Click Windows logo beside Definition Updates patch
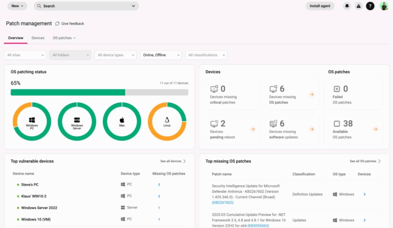This screenshot has height=228, width=393. point(335,194)
